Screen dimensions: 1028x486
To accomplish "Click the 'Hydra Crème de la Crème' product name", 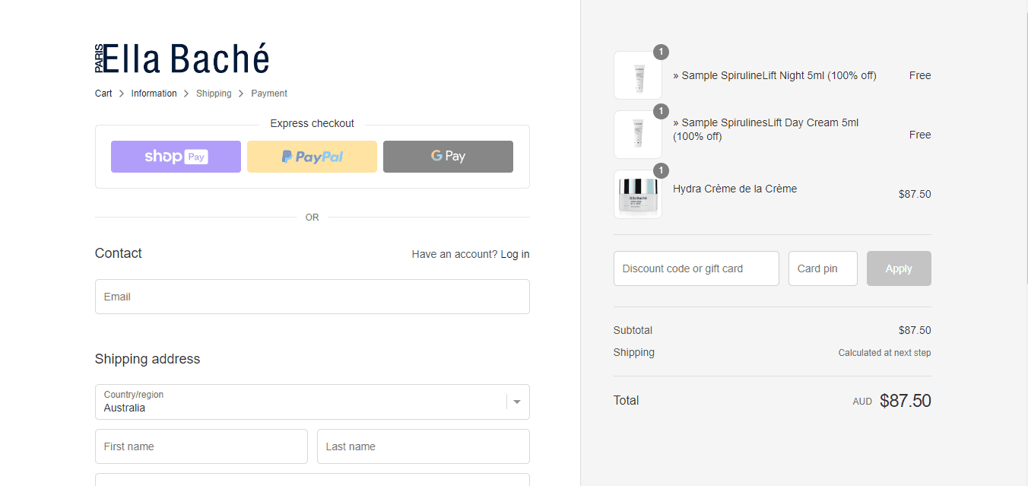I will tap(735, 189).
